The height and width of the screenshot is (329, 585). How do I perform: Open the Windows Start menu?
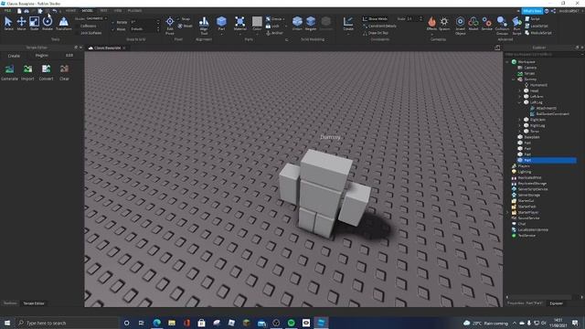[x=7, y=323]
